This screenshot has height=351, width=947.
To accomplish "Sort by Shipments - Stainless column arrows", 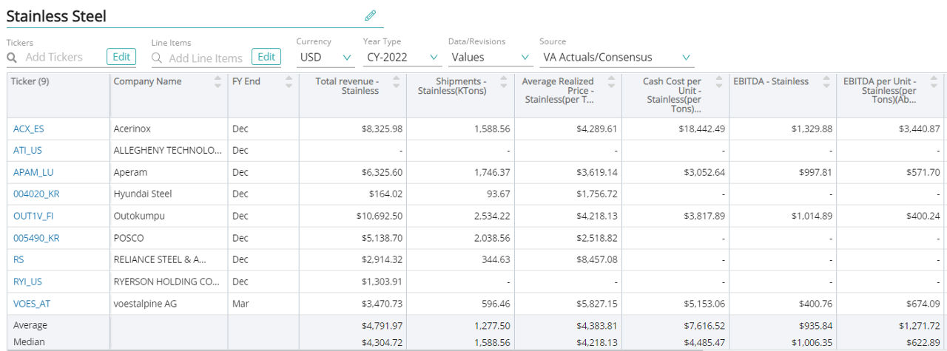I will [x=505, y=81].
